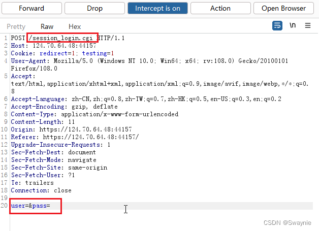
Task: Switch to the Hex tab
Action: [75, 26]
